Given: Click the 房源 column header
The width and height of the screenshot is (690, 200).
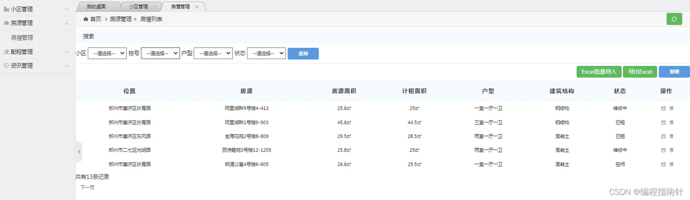Looking at the screenshot, I should [x=246, y=91].
